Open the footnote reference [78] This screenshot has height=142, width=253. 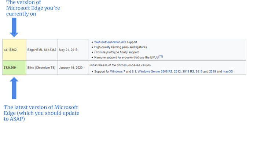[x=161, y=56]
